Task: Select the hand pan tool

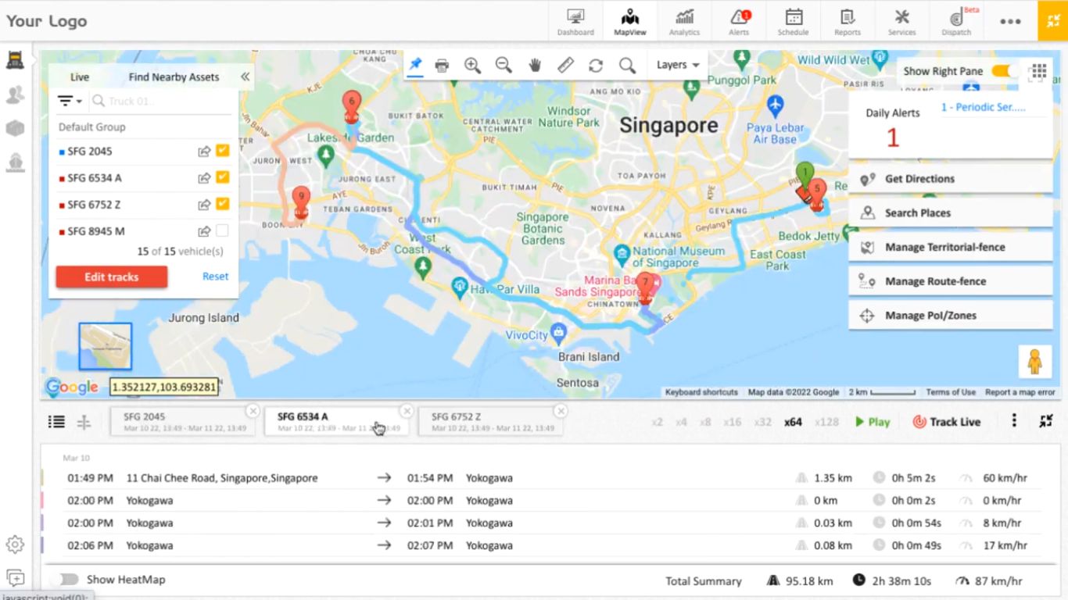Action: 535,66
